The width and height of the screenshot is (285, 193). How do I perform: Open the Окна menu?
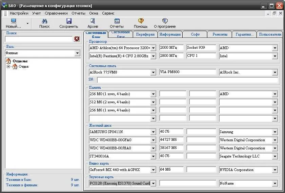(94, 13)
